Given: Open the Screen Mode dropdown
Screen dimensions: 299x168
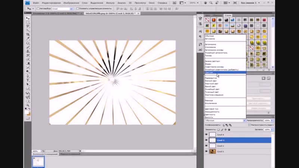Looking at the screenshot, I should 235,3.
